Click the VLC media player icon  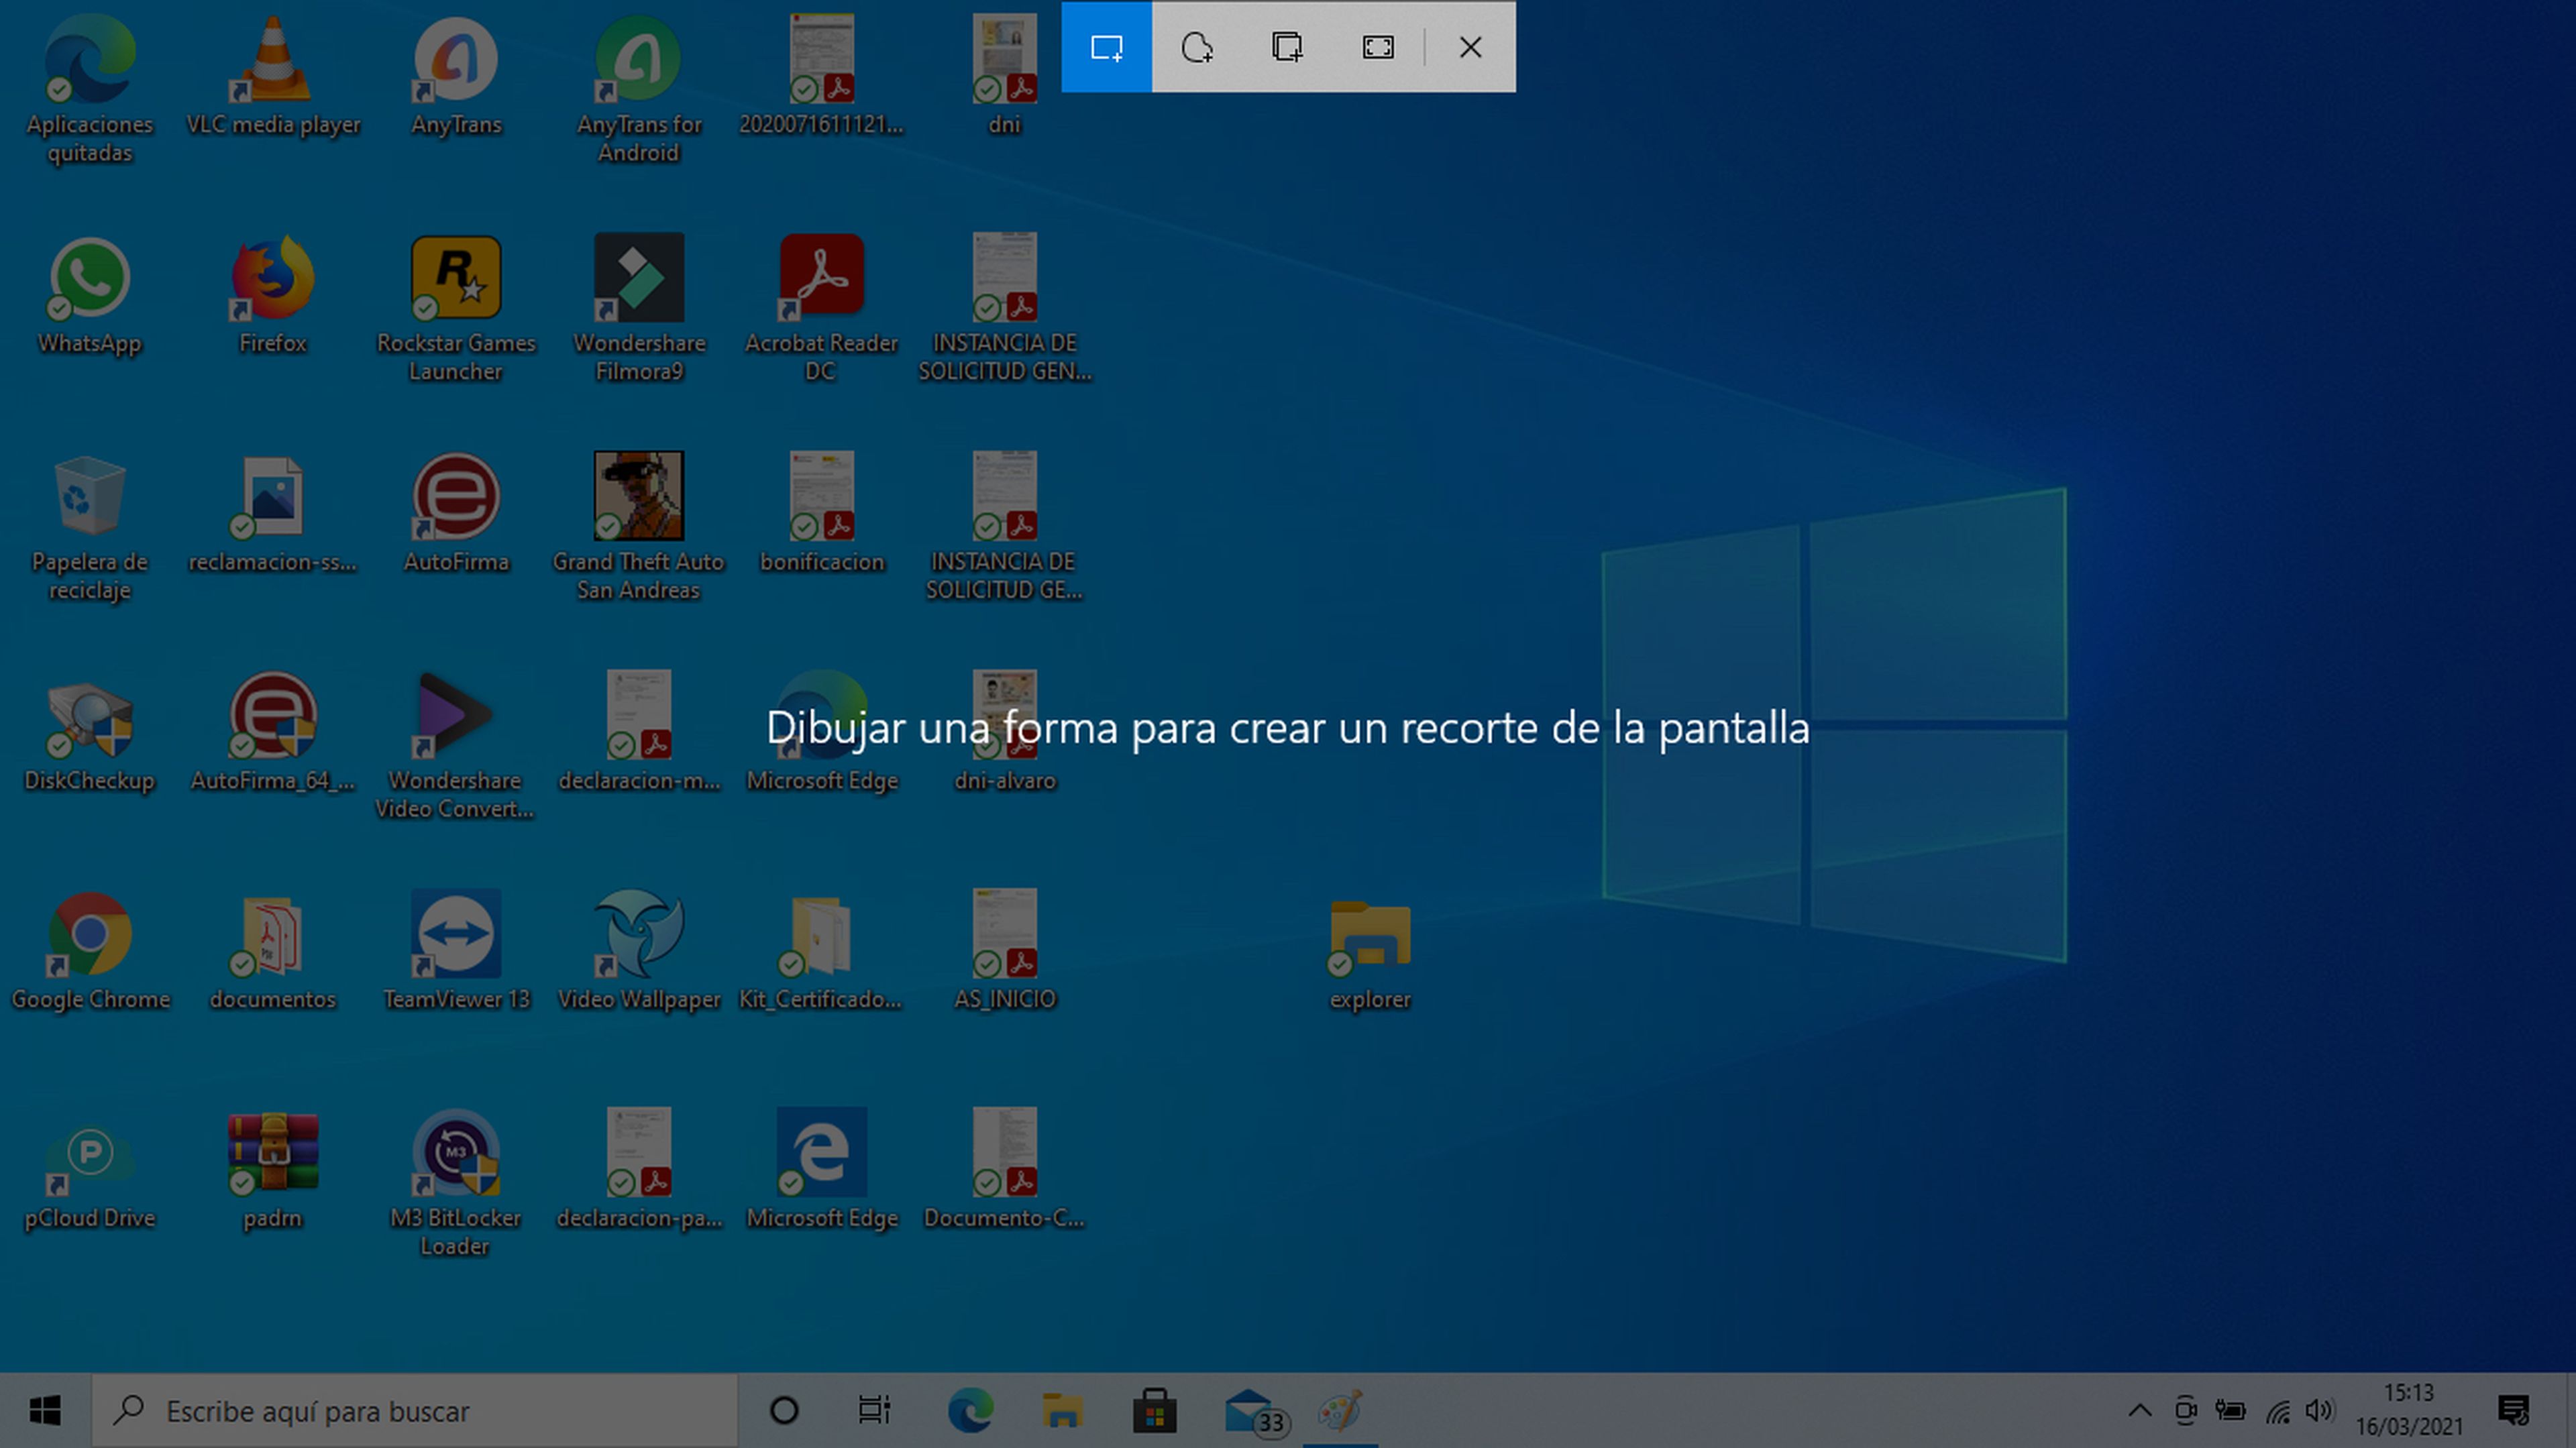click(x=273, y=62)
